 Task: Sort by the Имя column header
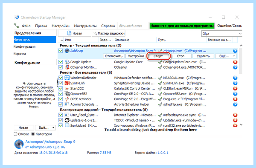[68, 40]
